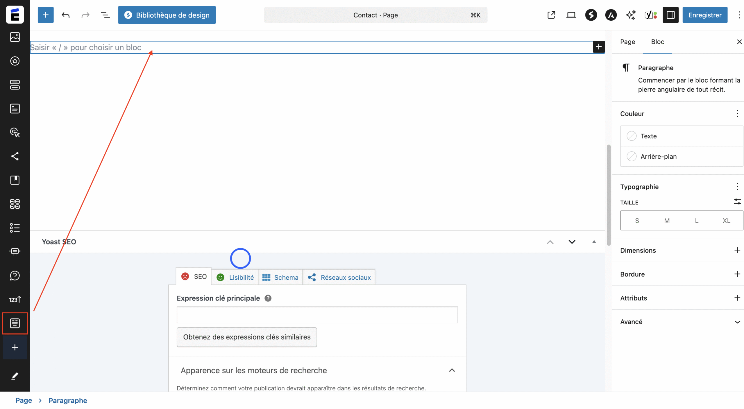
Task: Click the highlighted paragraph block sidebar icon
Action: (15, 323)
